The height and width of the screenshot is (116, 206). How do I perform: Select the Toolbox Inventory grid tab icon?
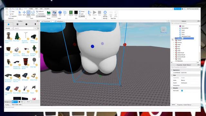click(17, 24)
